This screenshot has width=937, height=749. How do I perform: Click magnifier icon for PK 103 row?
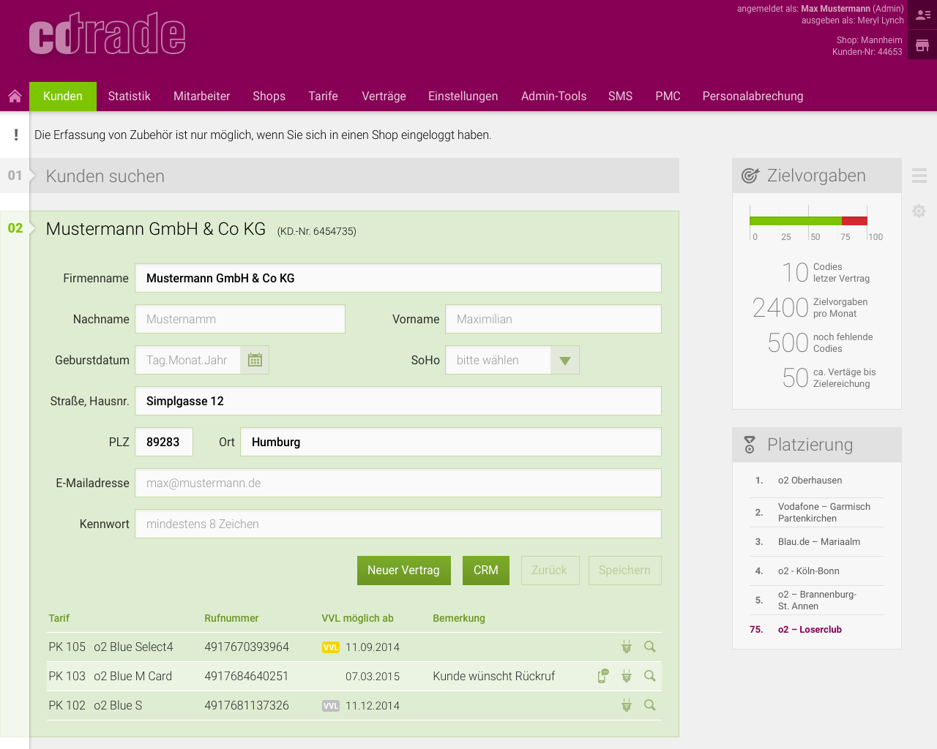tap(649, 676)
